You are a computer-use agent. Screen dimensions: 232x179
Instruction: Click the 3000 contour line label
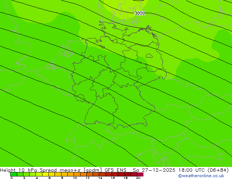coord(139,13)
